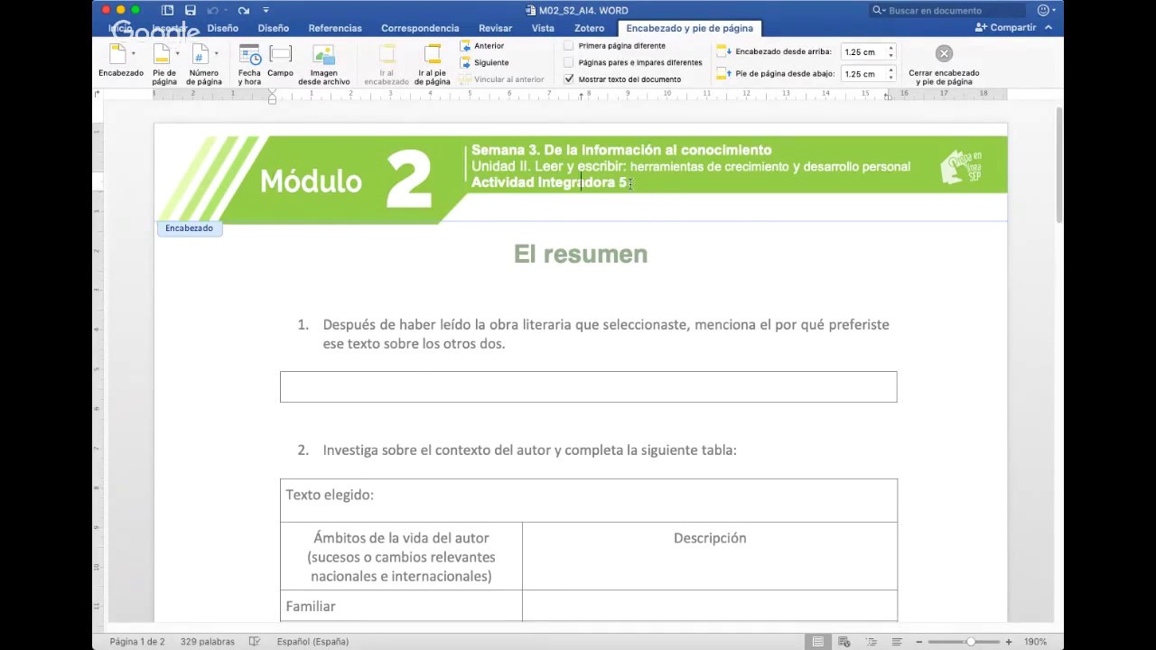Click the Familiar table row cell
This screenshot has width=1156, height=650.
coord(401,606)
